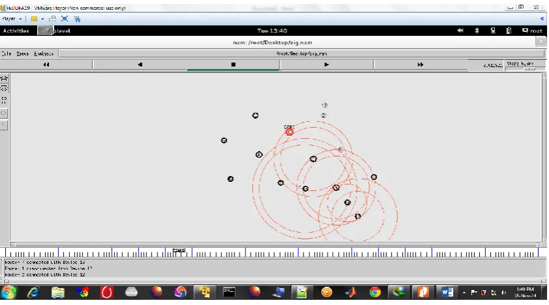
Task: Click the log line ending in Device 13
Action: [x=45, y=262]
